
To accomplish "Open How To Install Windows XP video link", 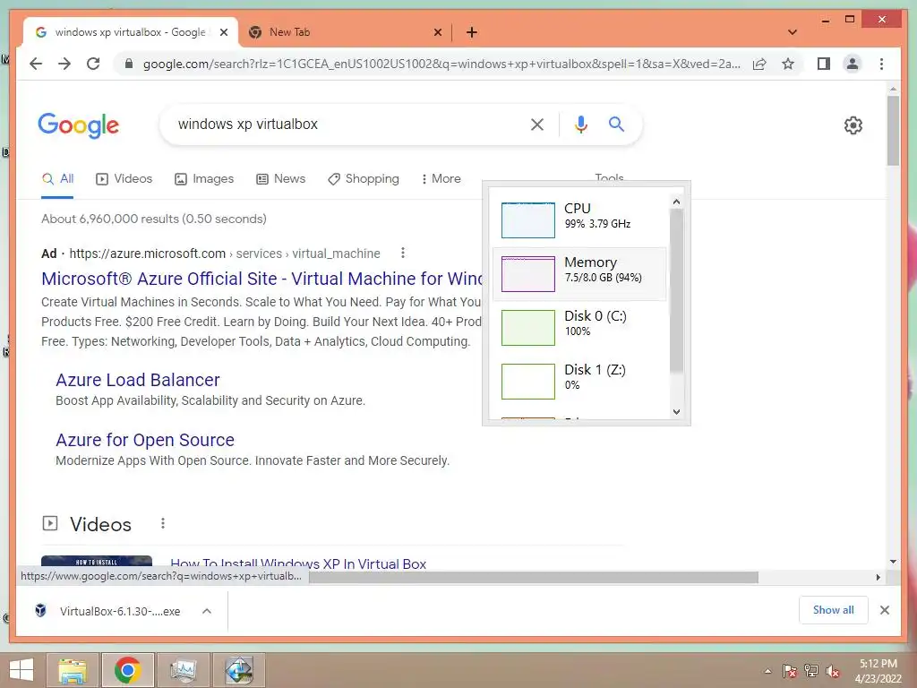I will click(298, 563).
